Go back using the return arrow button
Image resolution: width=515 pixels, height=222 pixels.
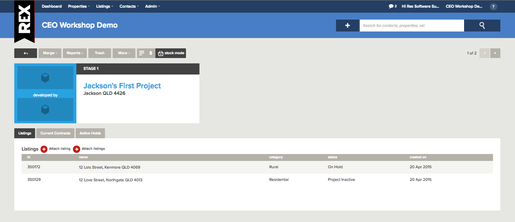click(25, 53)
